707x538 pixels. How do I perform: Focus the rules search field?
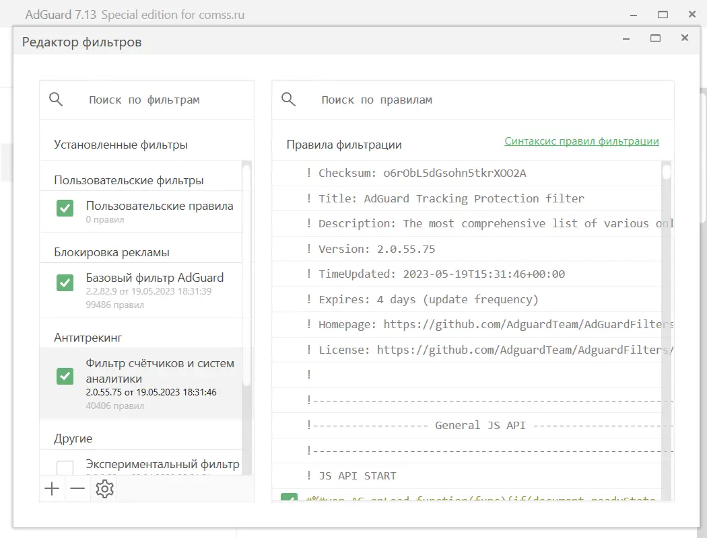click(x=471, y=100)
